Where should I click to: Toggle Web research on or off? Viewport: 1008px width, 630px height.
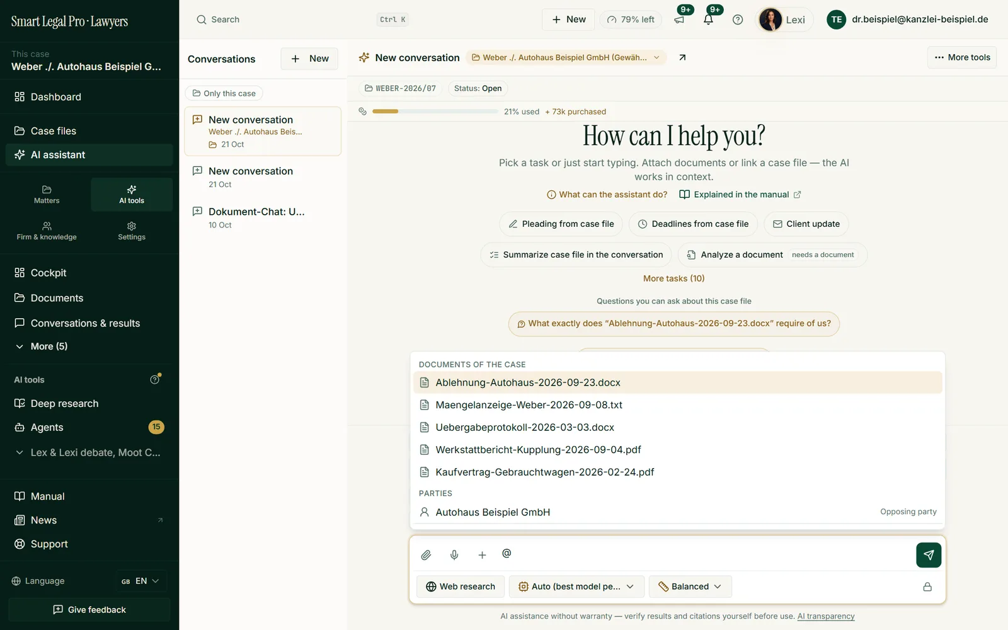[461, 587]
